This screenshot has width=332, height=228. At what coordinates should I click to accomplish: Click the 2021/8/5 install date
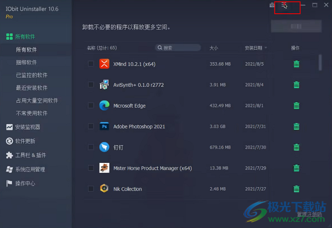click(255, 64)
